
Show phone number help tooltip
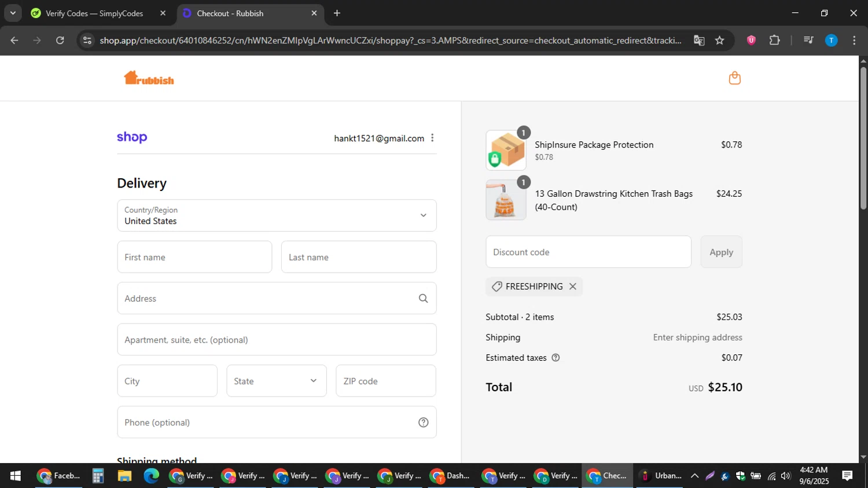coord(423,422)
